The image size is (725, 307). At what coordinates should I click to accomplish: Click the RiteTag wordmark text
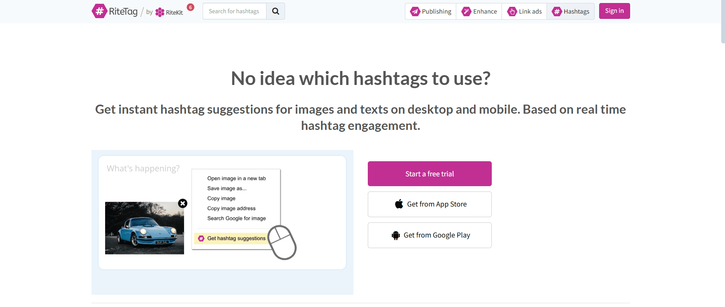(x=123, y=12)
